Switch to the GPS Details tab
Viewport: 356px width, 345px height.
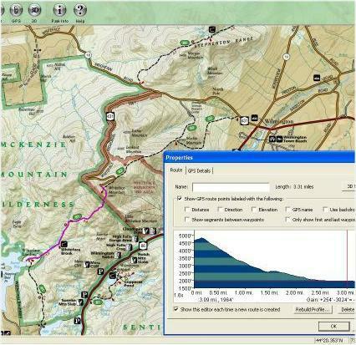pyautogui.click(x=199, y=170)
